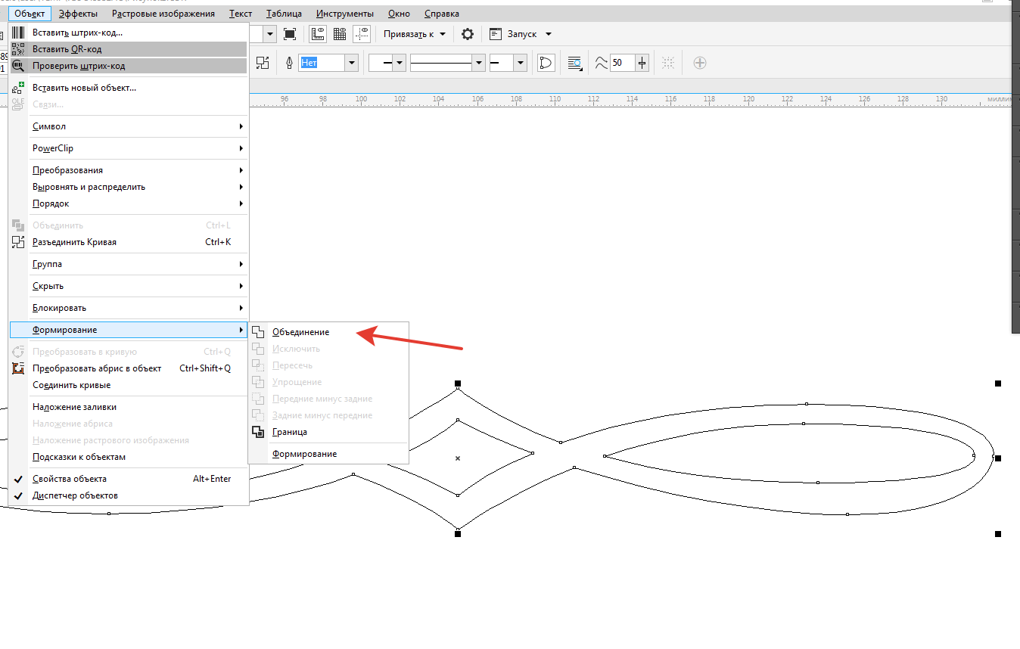Screen dimensions: 1020x649
Task: Open the start arrowhead dropdown
Action: (x=400, y=63)
